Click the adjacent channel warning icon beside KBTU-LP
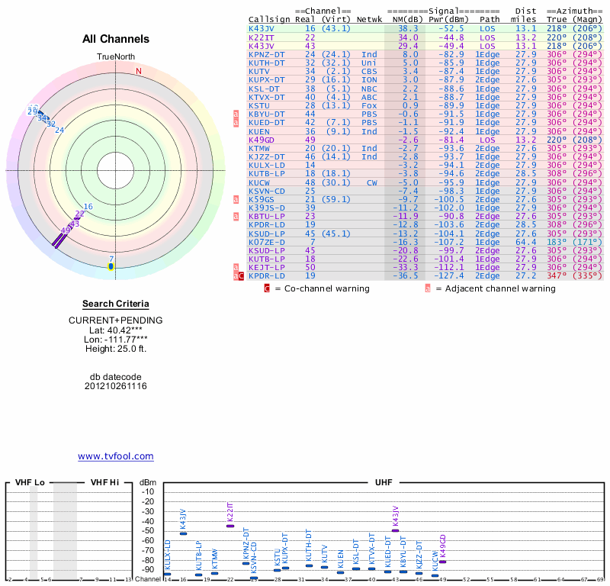This screenshot has height=586, width=610. point(236,217)
